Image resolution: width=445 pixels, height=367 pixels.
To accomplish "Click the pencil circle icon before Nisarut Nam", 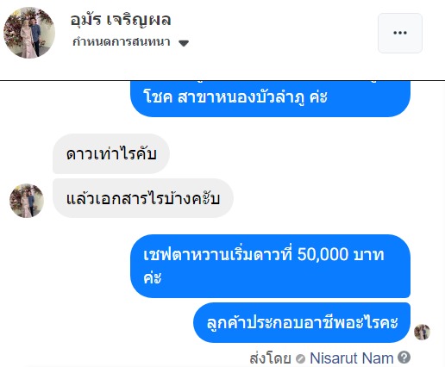I will [300, 358].
